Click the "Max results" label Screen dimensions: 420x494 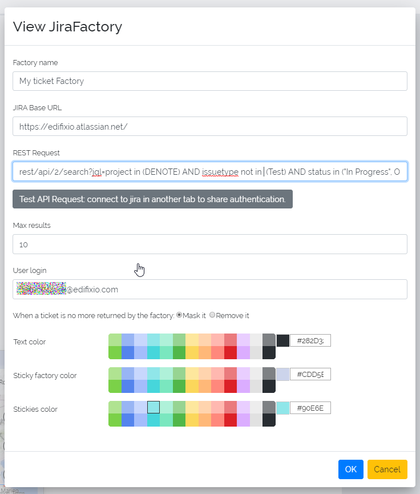click(x=31, y=225)
